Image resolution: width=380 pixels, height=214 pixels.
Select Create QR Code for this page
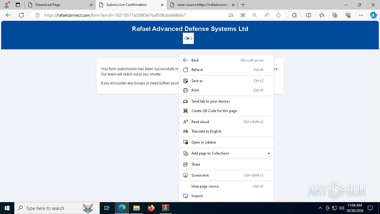click(x=226, y=111)
